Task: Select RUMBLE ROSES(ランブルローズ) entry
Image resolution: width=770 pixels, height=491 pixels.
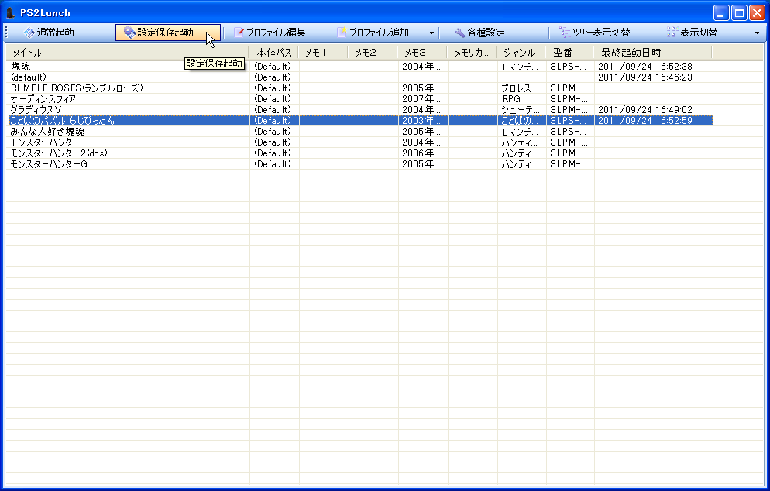Action: 77,88
